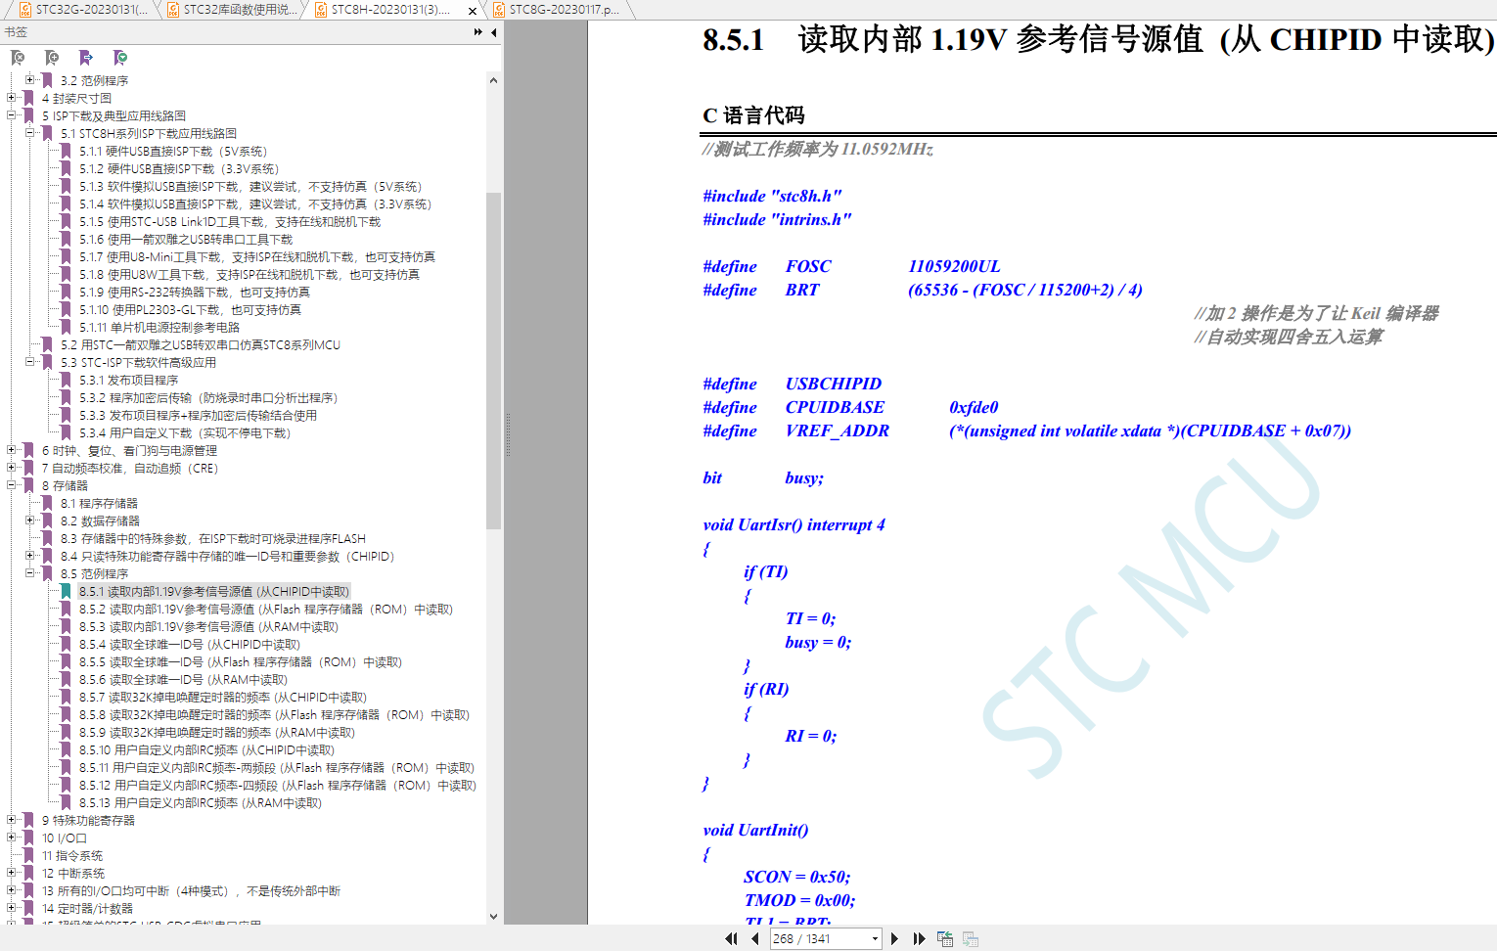Open bookmark 8.5.7 读取32K掉电唤醒定时器的频率 (从CHIPID中读取)
Screen dimensions: 1497x951
point(223,698)
